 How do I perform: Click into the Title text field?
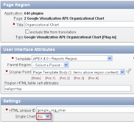tap(79, 24)
